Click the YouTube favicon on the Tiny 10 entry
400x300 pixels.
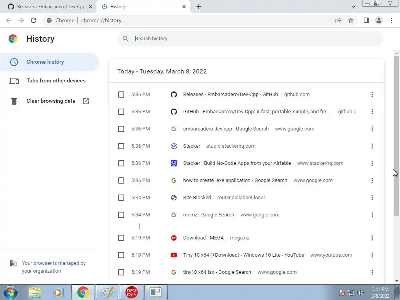pos(174,255)
